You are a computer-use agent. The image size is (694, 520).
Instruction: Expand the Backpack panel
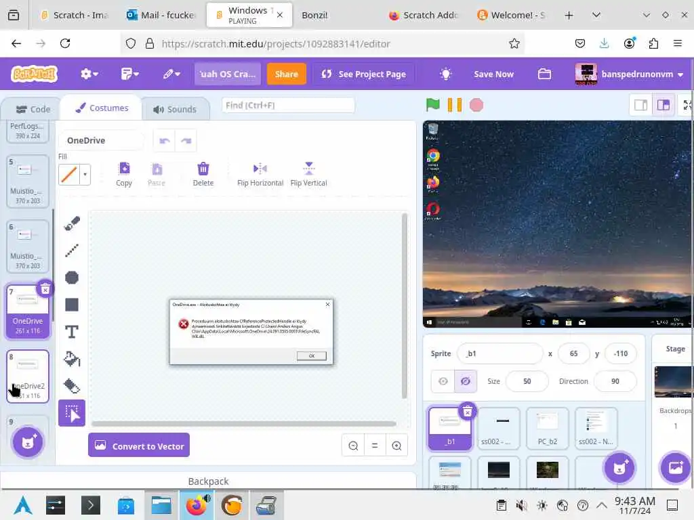208,481
